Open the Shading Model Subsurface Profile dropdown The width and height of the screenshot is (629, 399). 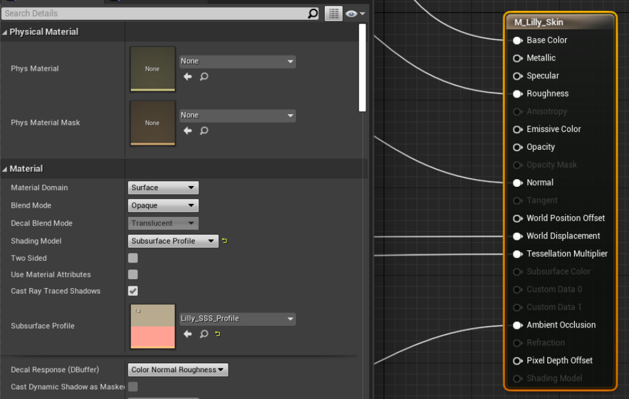[x=173, y=242]
